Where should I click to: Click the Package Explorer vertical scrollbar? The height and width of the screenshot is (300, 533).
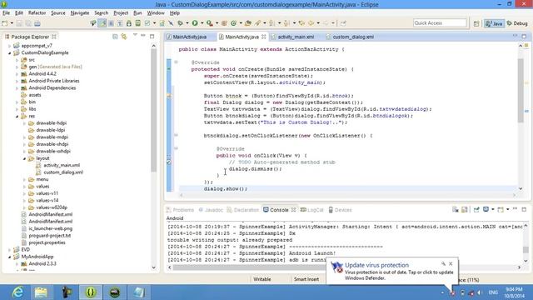[153, 111]
